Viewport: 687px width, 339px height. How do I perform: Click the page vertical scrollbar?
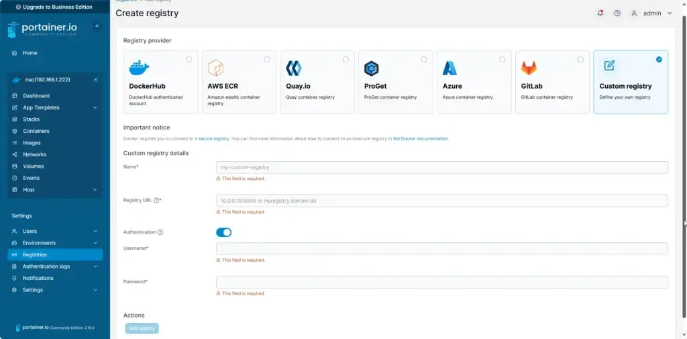(x=684, y=166)
